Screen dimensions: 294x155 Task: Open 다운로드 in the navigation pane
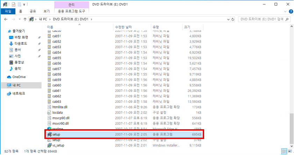(21, 44)
